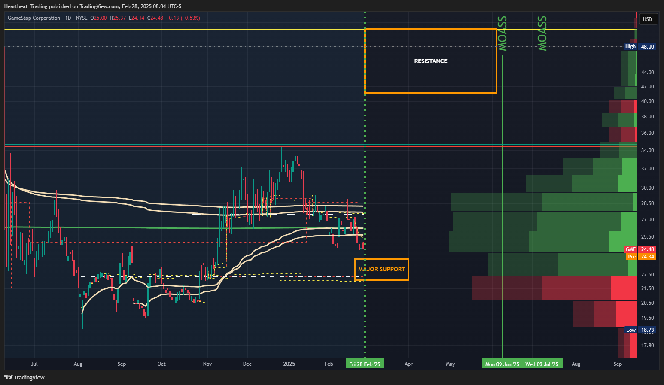Click 27.00 on the price axis

pyautogui.click(x=648, y=220)
